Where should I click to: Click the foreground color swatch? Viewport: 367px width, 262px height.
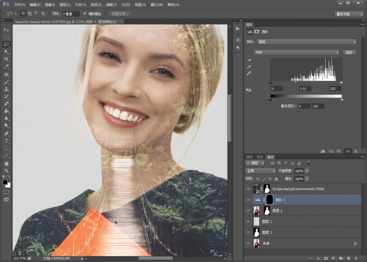pos(5,182)
